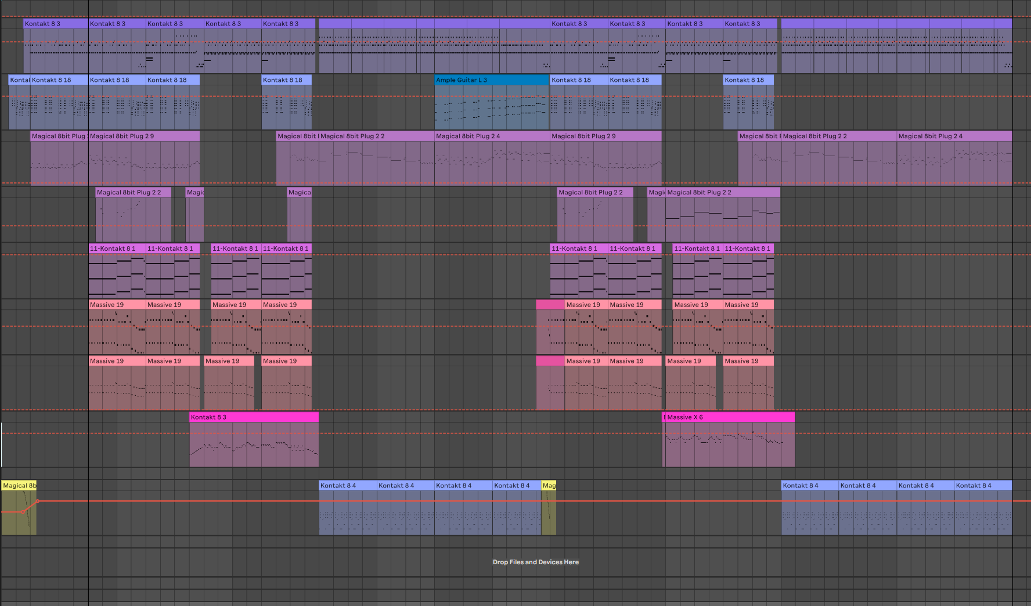Select the second Magical 8bit Plug 2 9 clip

[x=605, y=158]
